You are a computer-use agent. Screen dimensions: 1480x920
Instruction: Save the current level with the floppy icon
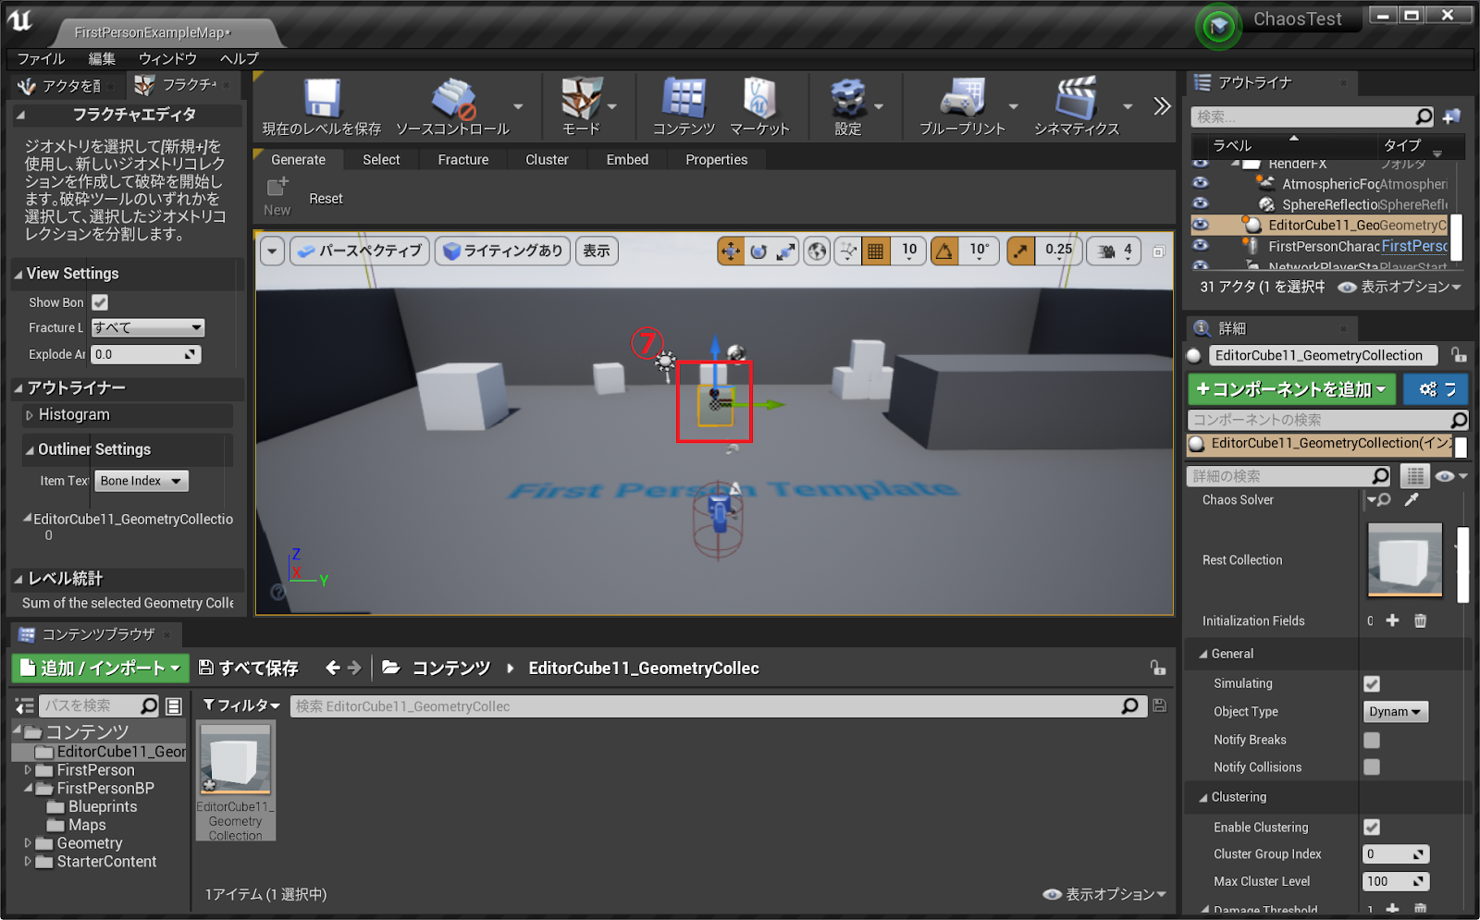coord(322,99)
